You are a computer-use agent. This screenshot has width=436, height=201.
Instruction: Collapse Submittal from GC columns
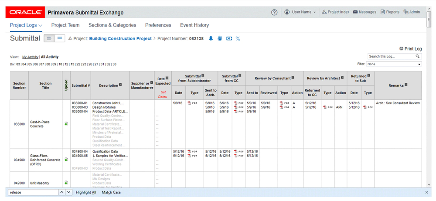(240, 75)
